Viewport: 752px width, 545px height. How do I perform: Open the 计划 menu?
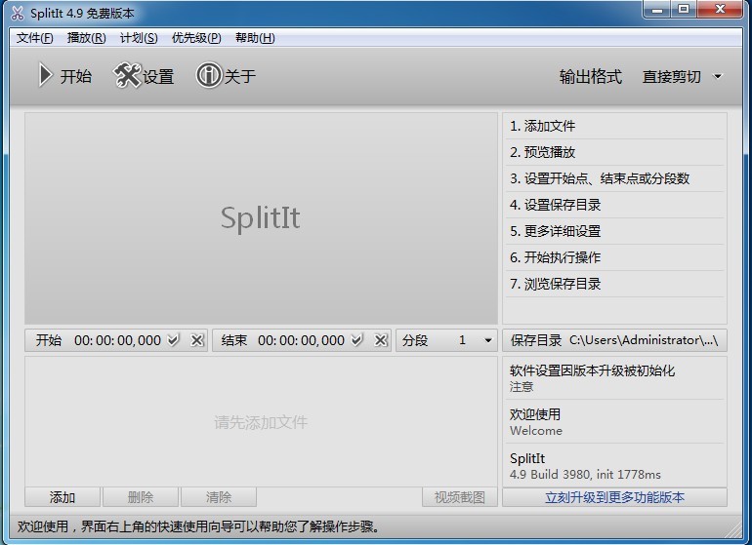click(139, 38)
